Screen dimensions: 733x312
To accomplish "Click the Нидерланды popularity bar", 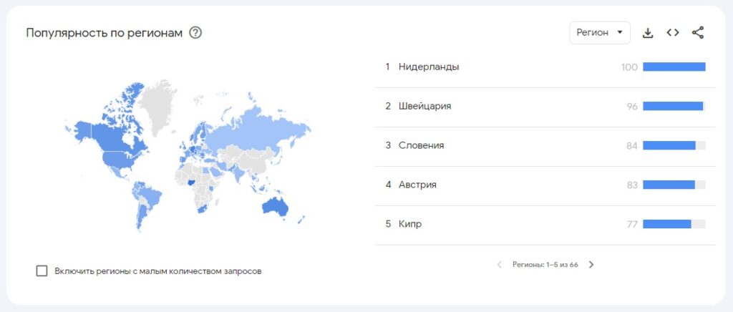I will coord(674,67).
